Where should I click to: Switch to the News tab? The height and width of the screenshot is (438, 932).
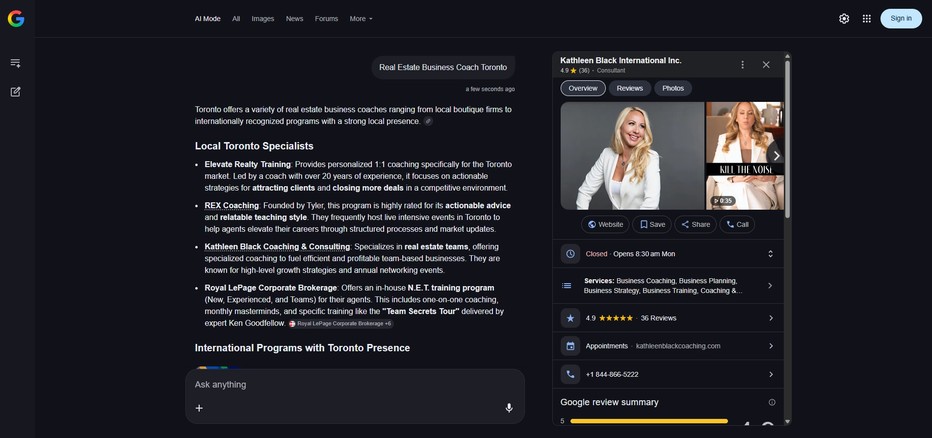click(x=294, y=19)
